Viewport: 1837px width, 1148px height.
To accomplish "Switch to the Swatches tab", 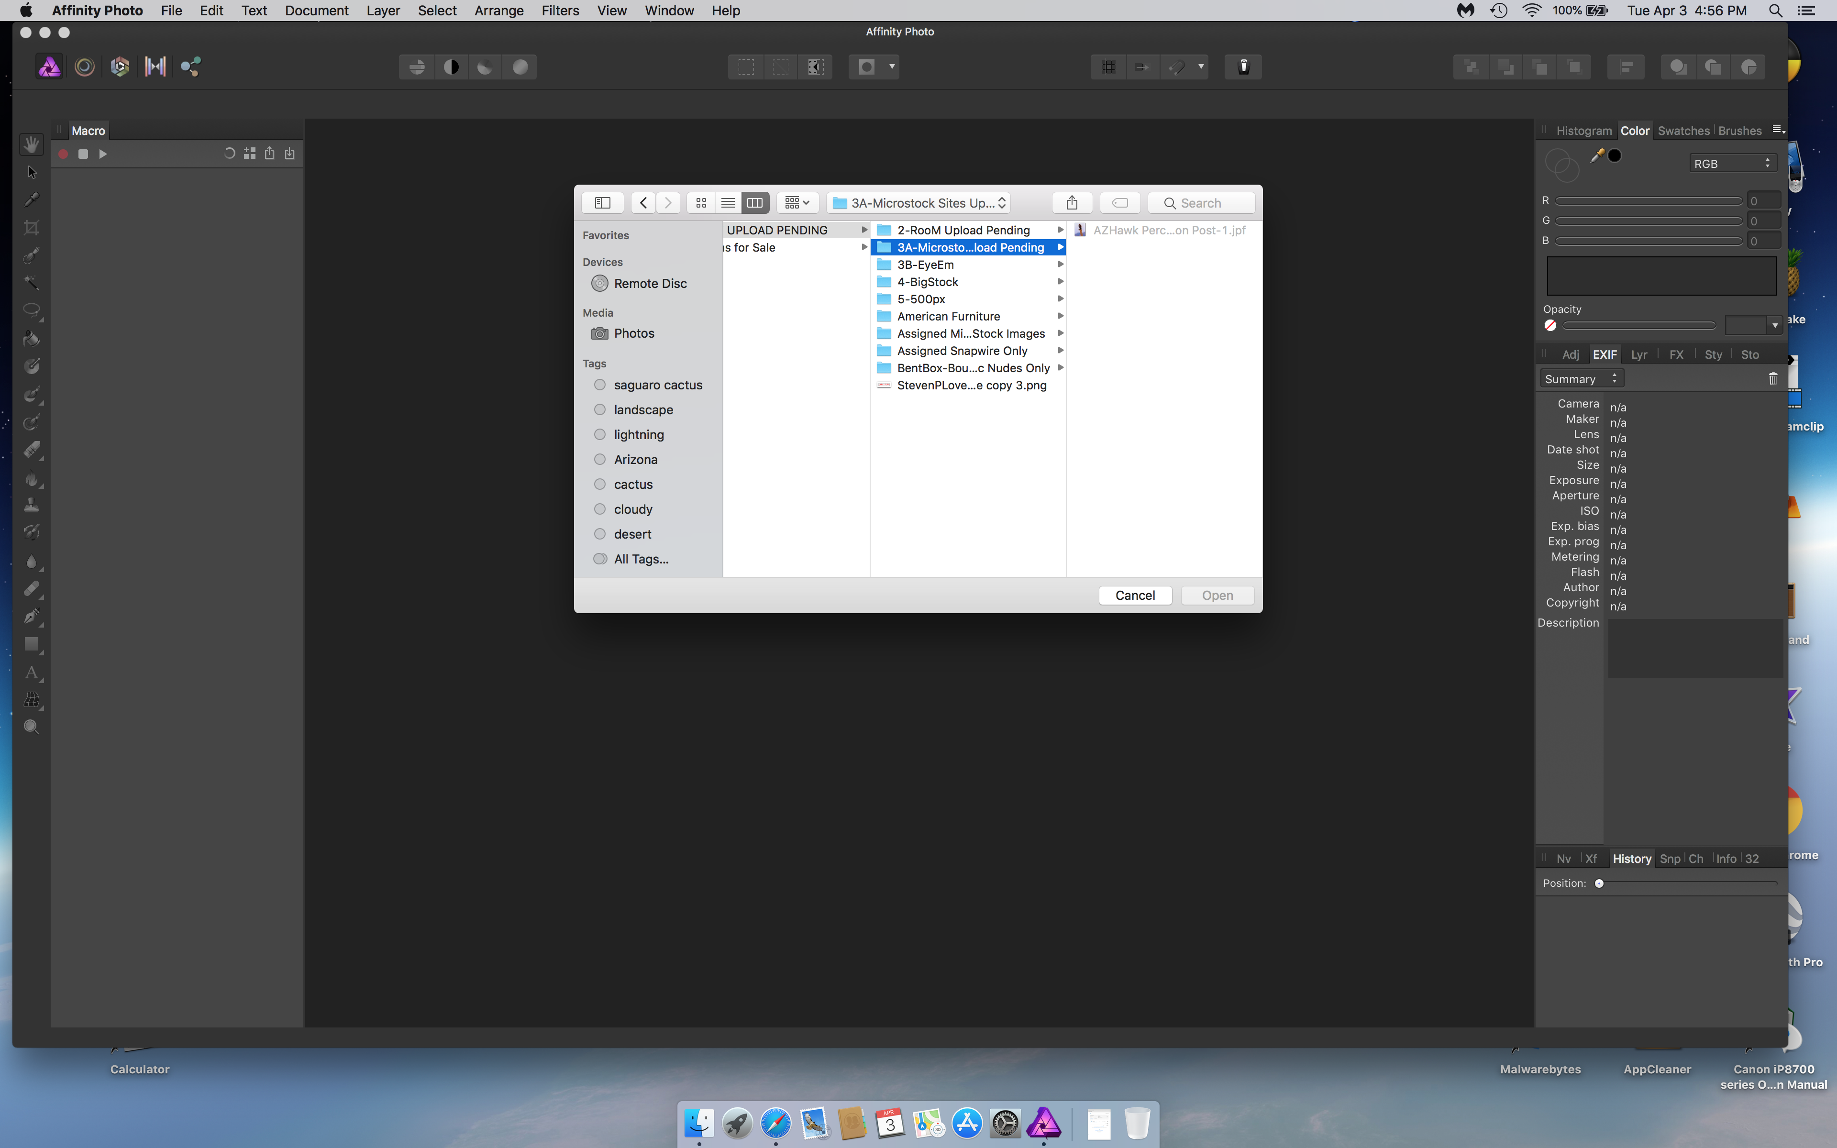I will pyautogui.click(x=1683, y=131).
